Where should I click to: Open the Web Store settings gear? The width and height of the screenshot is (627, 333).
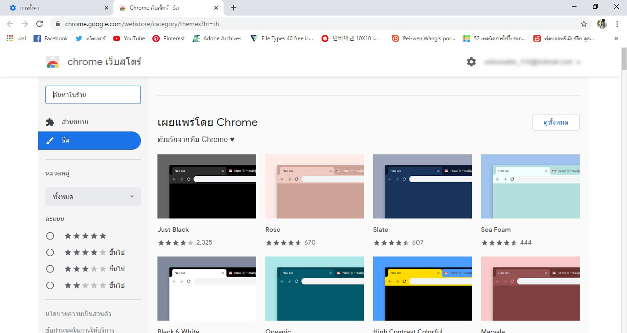coord(471,61)
